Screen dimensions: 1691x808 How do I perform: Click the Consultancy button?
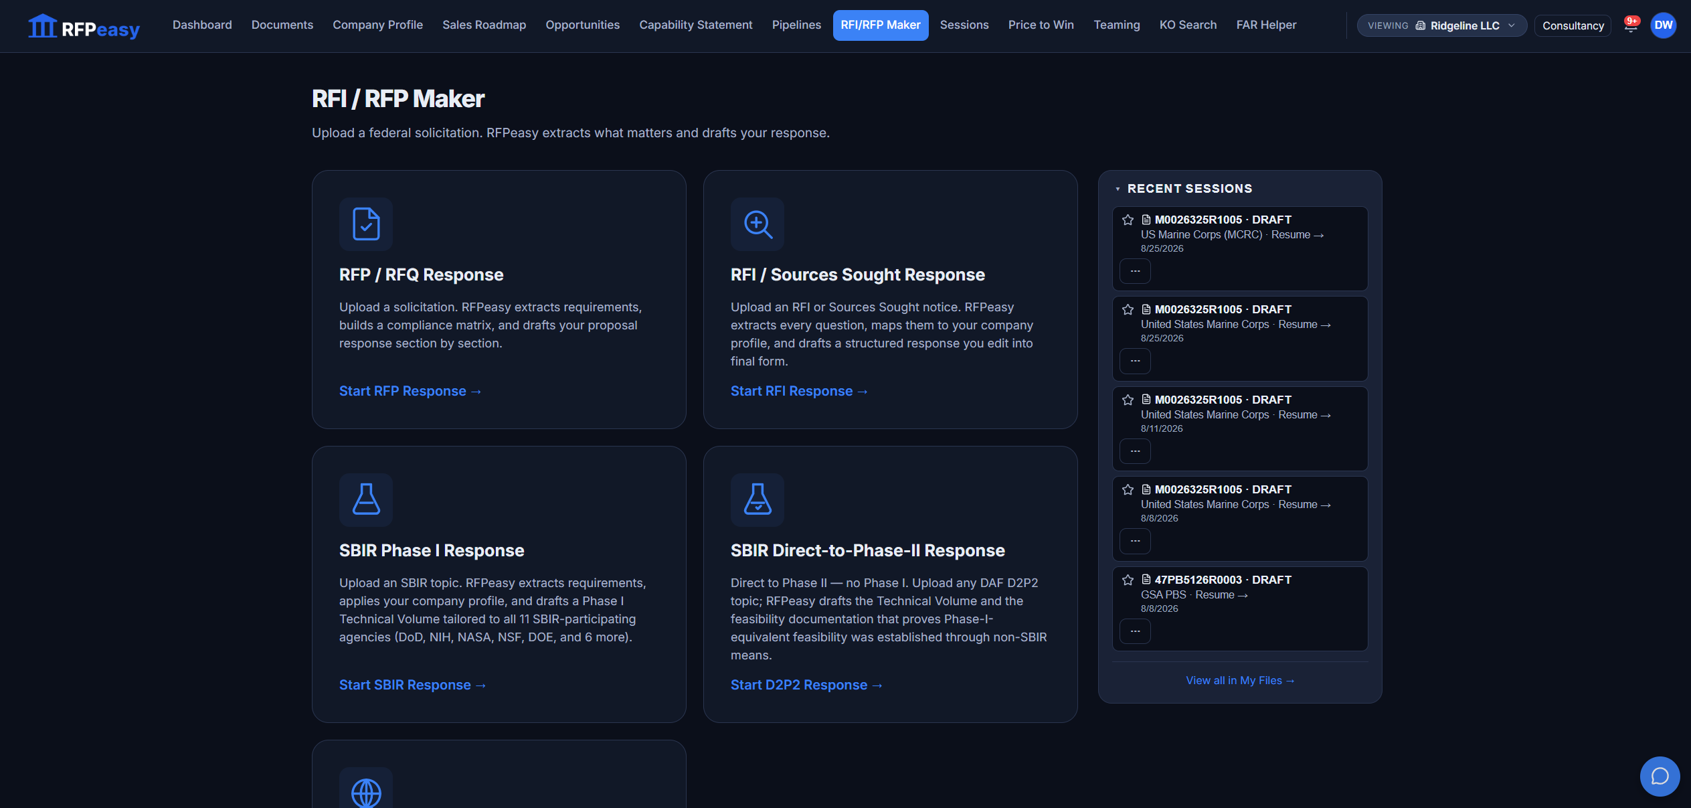[x=1573, y=25]
